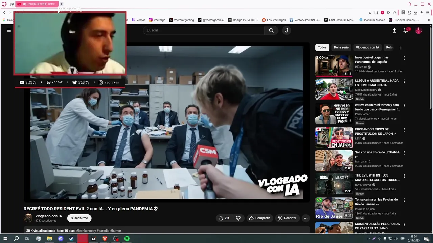433x243 pixels.
Task: Switch to the RECREÉ TODO browser tab
Action: click(x=37, y=4)
